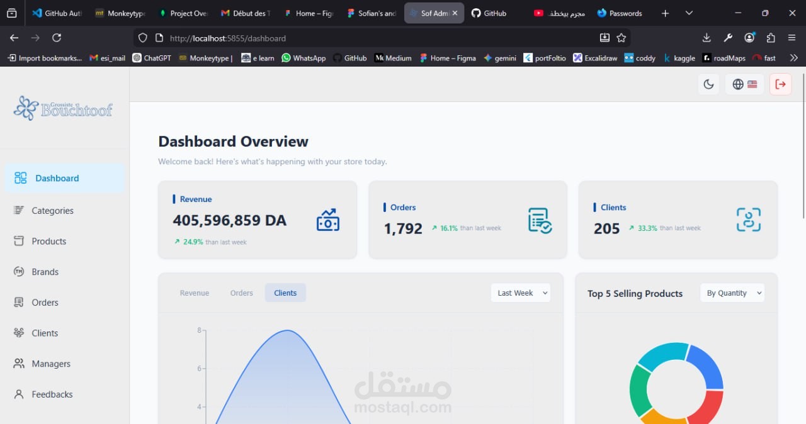806x424 pixels.
Task: Click the Dashboard link in the sidebar
Action: coord(55,178)
